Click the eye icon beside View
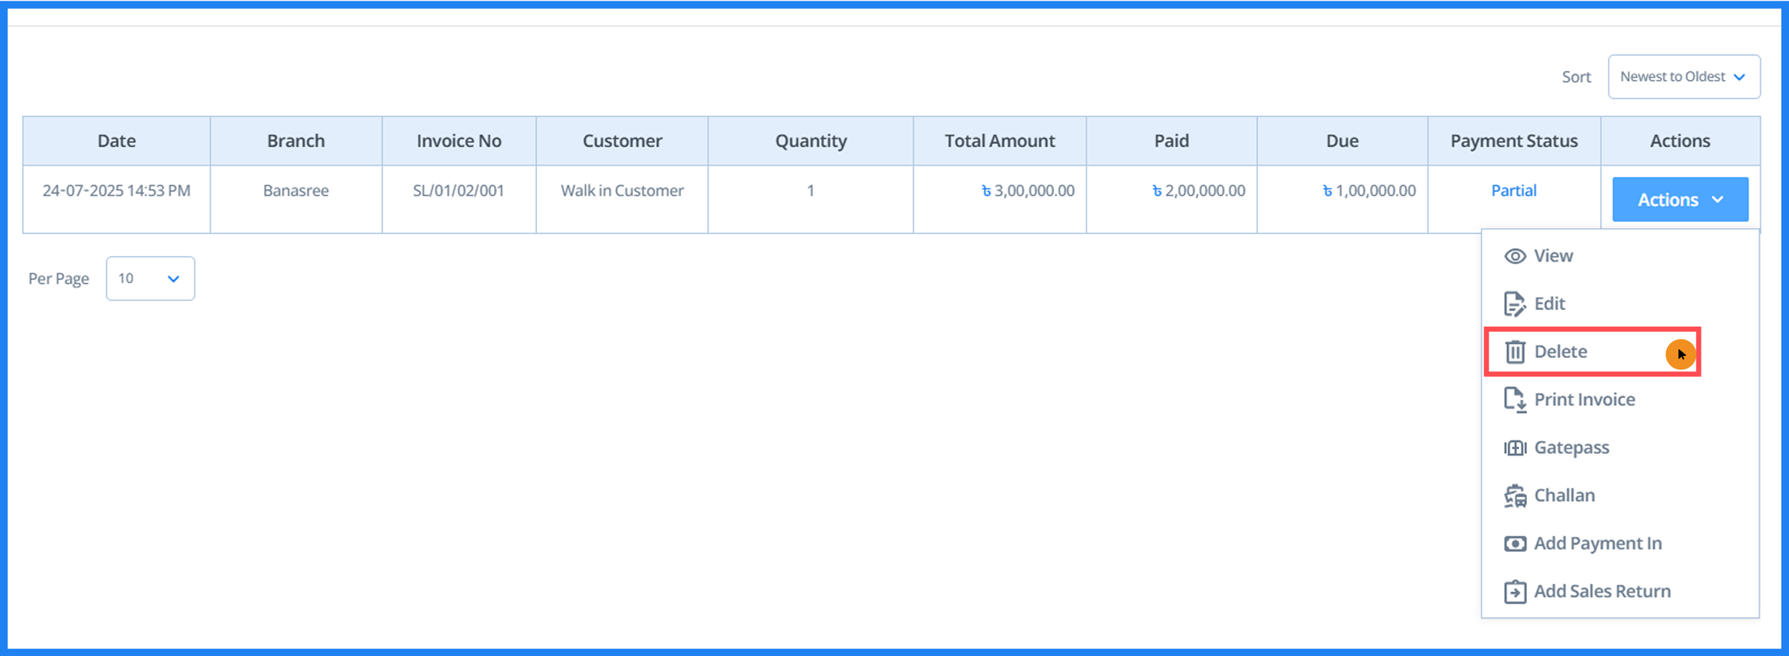The width and height of the screenshot is (1789, 656). (x=1515, y=255)
